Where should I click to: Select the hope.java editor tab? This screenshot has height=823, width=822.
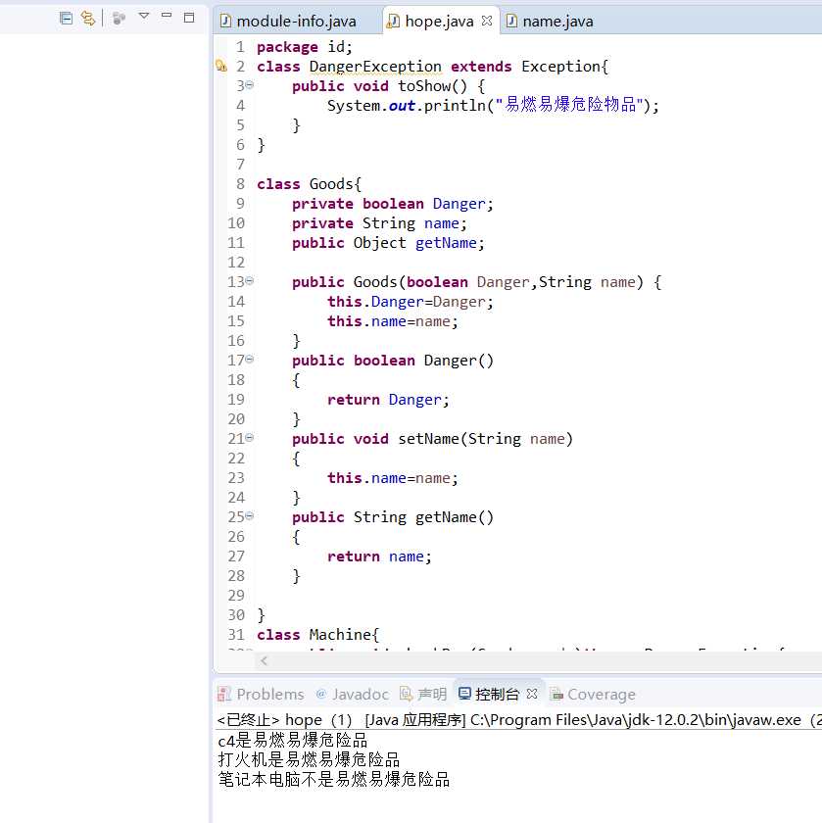(439, 22)
